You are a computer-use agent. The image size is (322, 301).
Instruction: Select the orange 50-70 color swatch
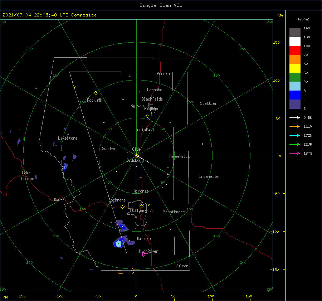coord(295,59)
